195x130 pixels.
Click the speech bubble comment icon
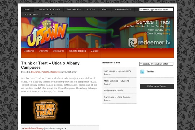point(66,128)
